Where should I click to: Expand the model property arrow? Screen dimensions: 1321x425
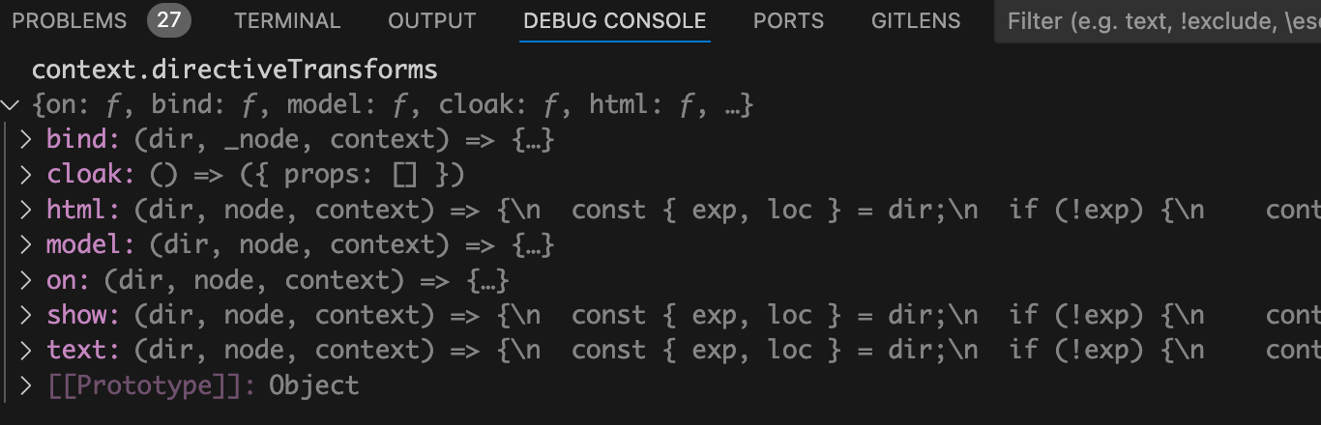[x=27, y=245]
